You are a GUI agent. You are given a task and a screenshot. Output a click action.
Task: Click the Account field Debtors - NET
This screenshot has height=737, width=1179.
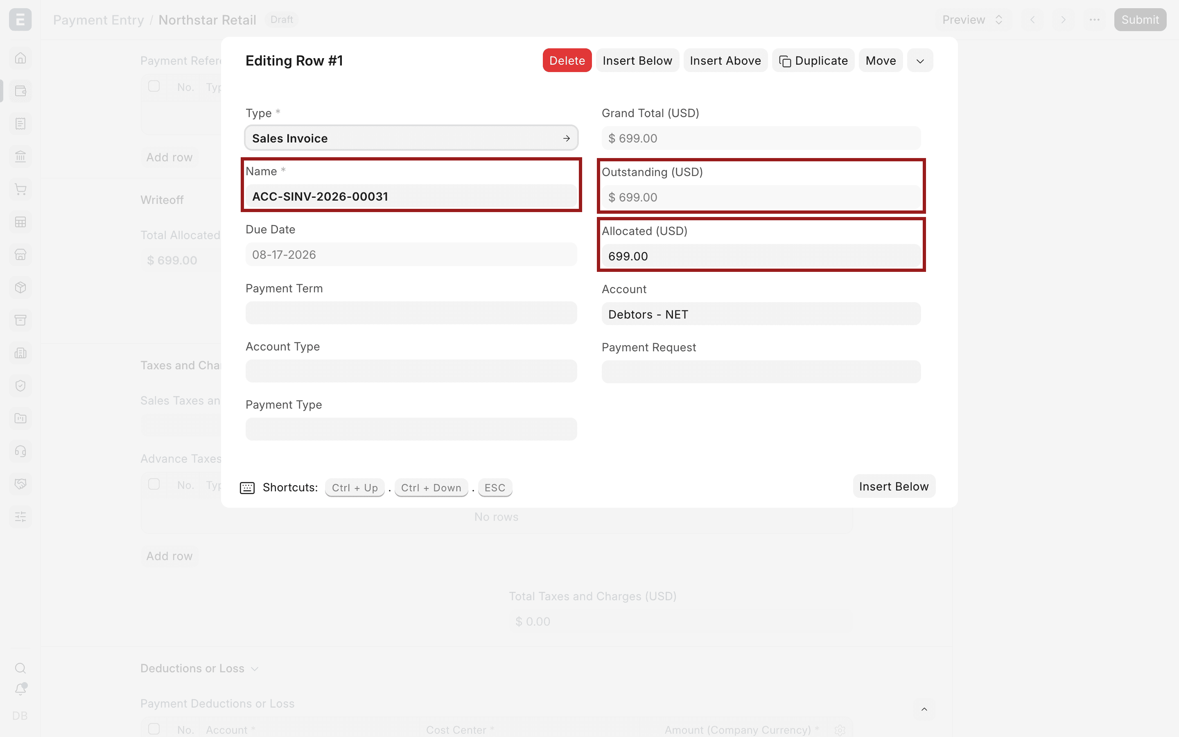tap(761, 314)
